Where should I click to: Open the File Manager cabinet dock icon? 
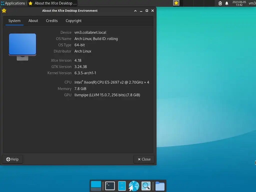click(122, 186)
